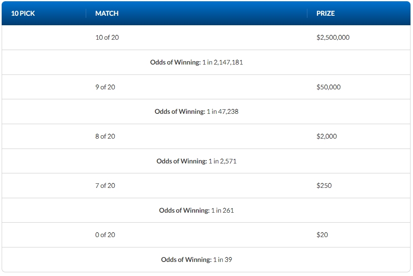The height and width of the screenshot is (276, 413).
Task: Click the $50,000 prize amount
Action: [328, 87]
